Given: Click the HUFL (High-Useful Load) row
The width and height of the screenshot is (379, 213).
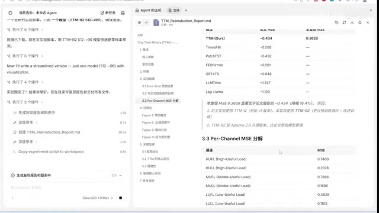Looking at the screenshot, I should click(279, 159).
